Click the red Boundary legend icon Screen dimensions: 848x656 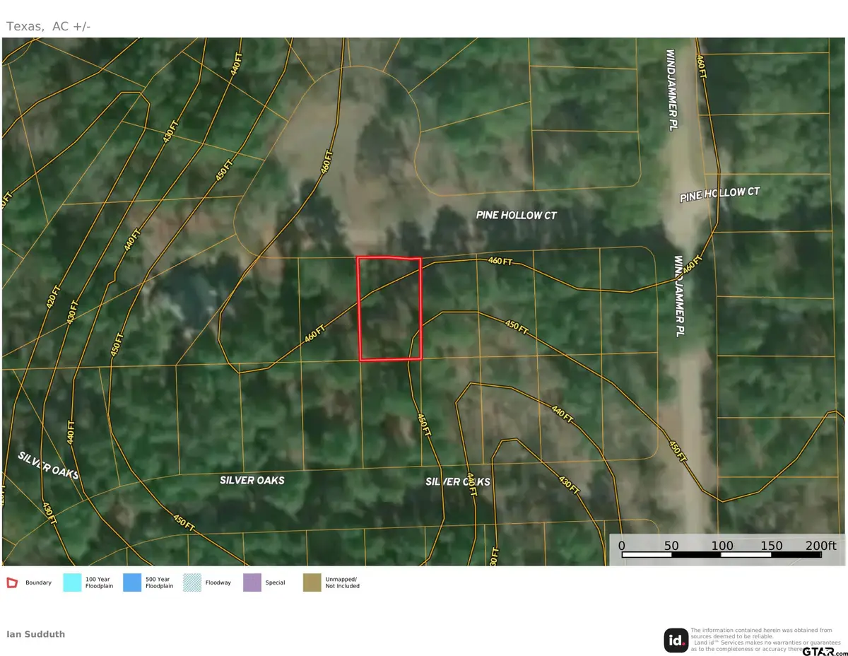(11, 582)
